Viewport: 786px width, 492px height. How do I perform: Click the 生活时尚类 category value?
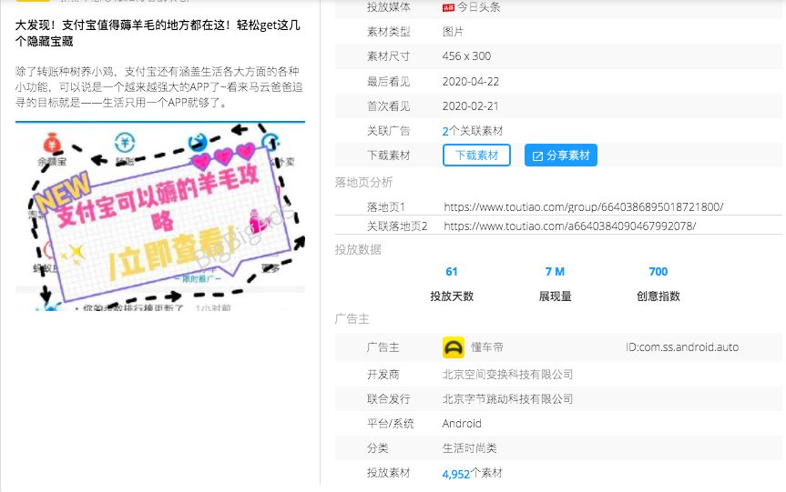point(469,448)
